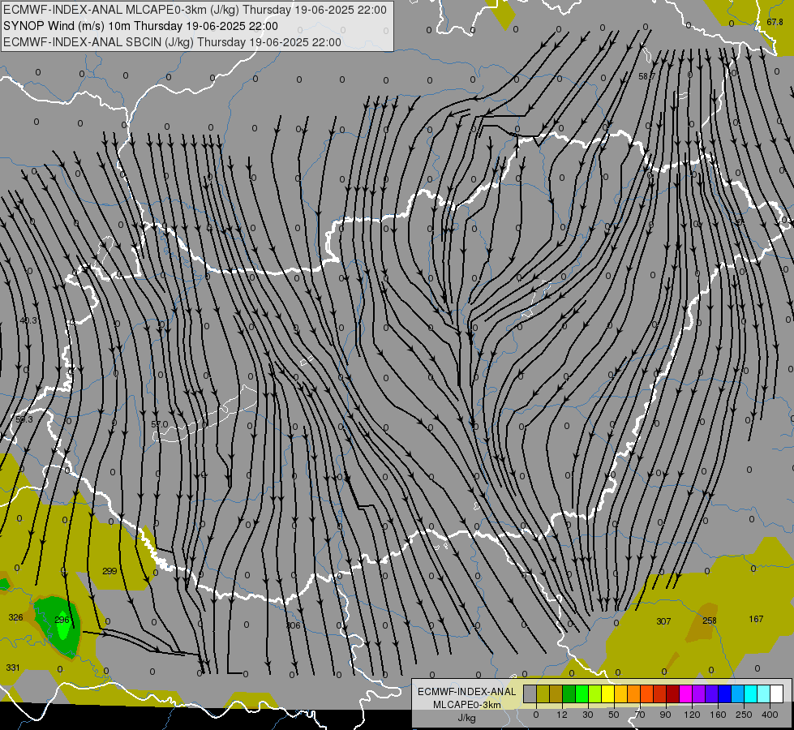The height and width of the screenshot is (730, 794).
Task: Select the olive-yellow legend swatch after gray
Action: (543, 693)
